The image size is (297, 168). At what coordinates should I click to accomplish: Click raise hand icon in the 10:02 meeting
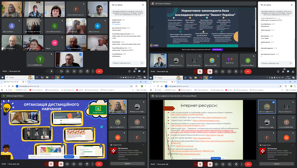87,71
